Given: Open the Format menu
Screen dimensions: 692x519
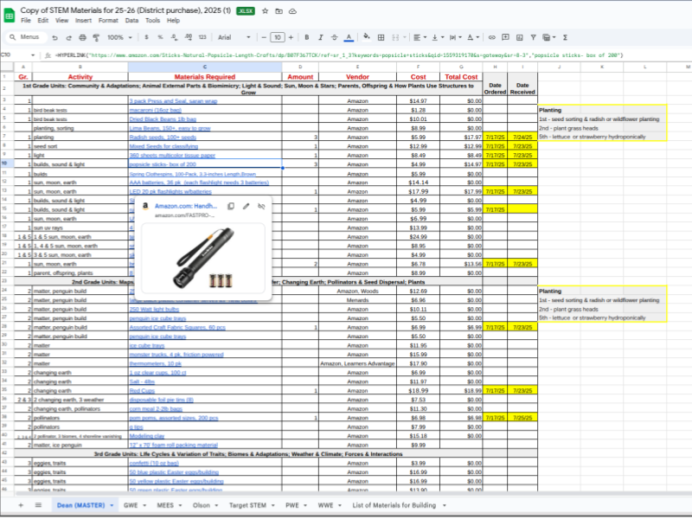Looking at the screenshot, I should point(108,20).
